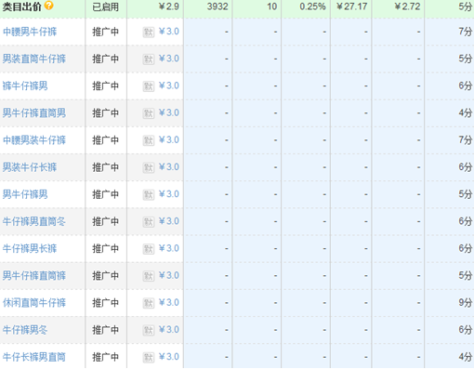The image size is (474, 369).
Task: Click the 推广中 status for 休闲直筒牛仔裤
Action: [x=106, y=303]
